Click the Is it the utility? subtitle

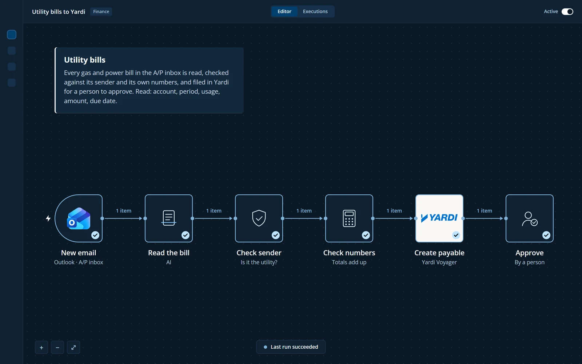pyautogui.click(x=259, y=262)
